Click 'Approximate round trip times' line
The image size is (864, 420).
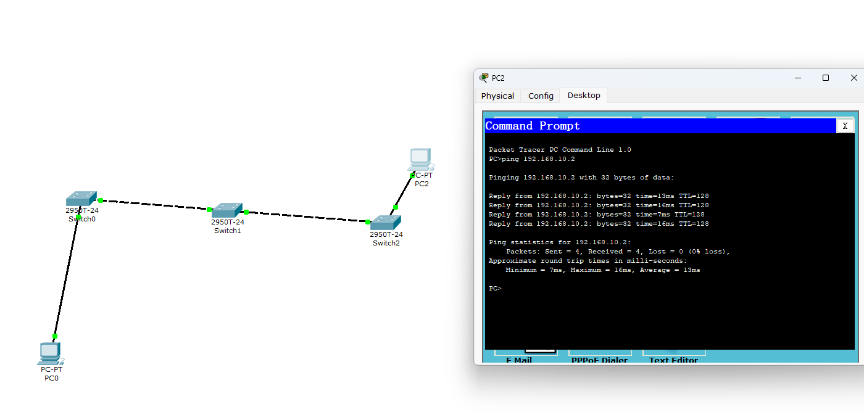coord(588,261)
